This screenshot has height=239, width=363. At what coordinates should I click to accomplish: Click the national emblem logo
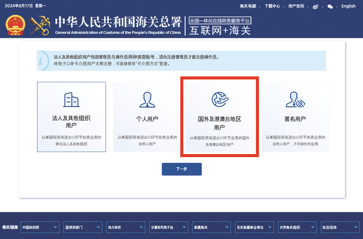tap(15, 25)
